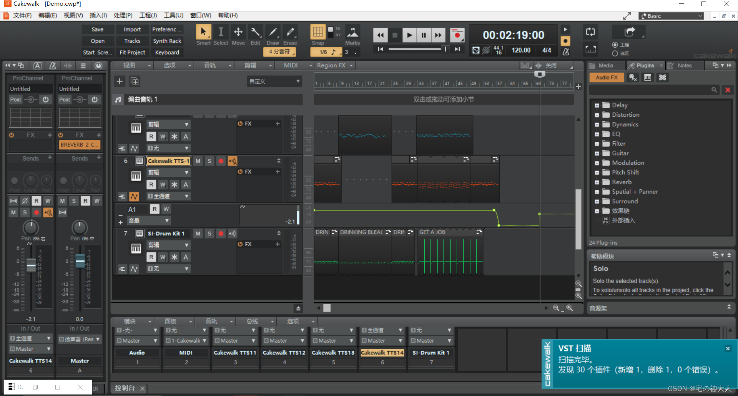Start recording with the Record button

[x=457, y=35]
